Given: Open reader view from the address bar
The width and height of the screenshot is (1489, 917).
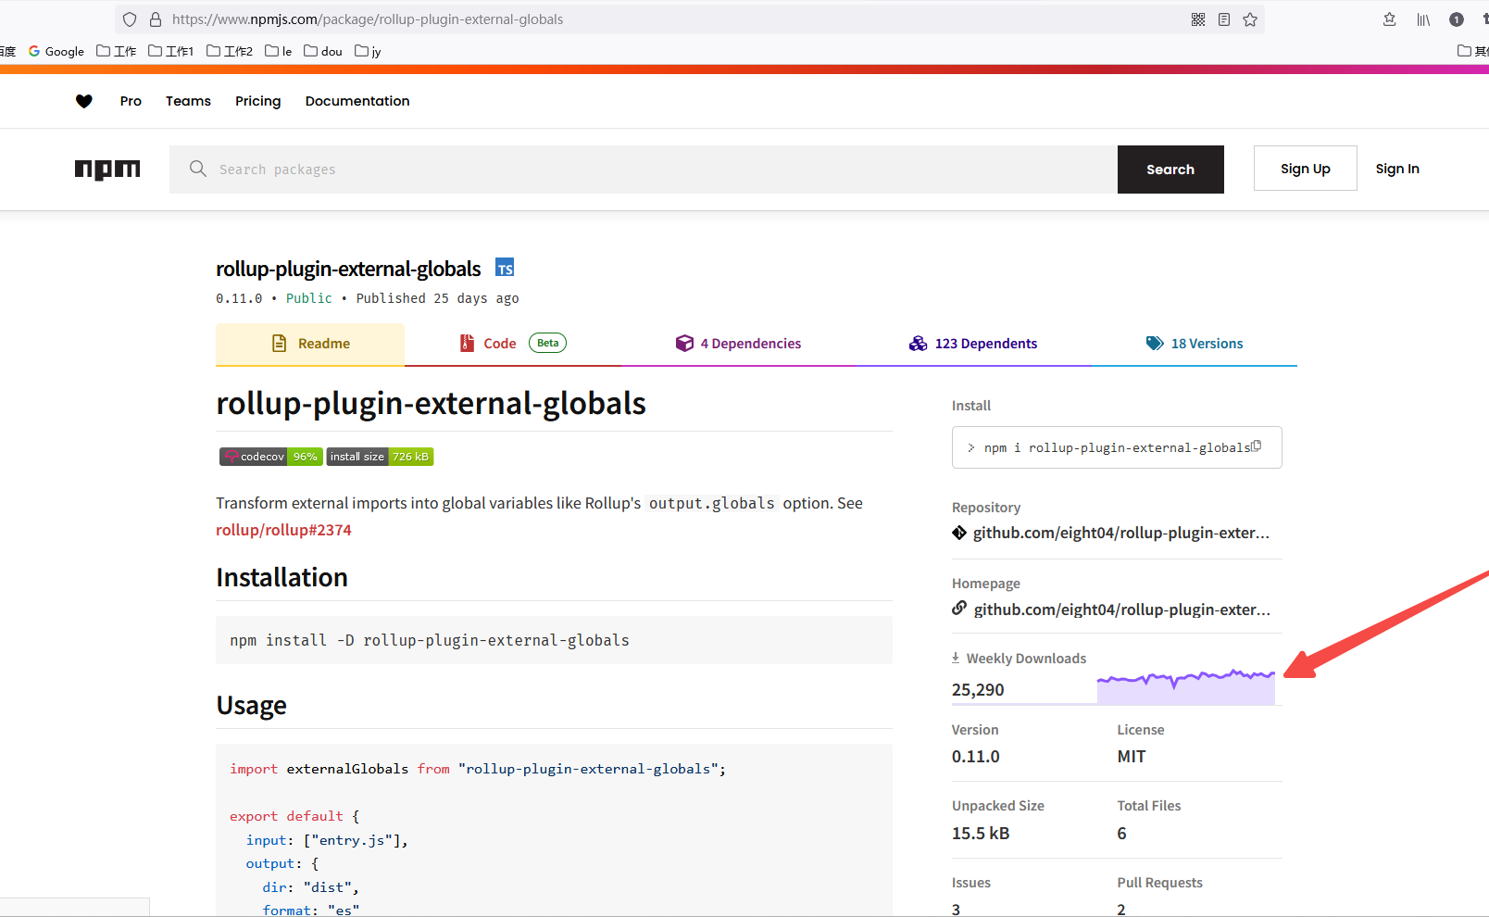Looking at the screenshot, I should (1224, 19).
